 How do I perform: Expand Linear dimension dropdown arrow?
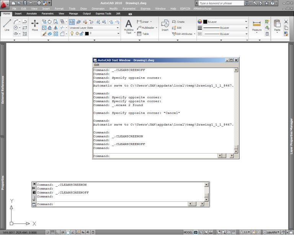151,22
